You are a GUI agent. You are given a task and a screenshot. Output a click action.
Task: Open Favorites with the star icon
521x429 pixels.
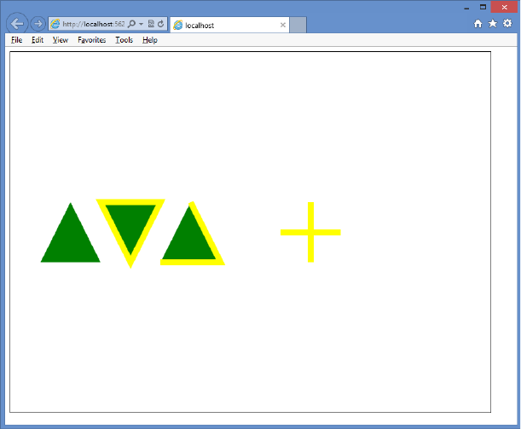point(493,24)
